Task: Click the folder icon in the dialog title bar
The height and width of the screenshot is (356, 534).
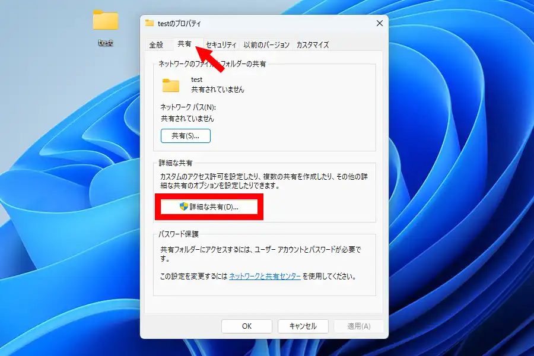Action: (x=150, y=23)
